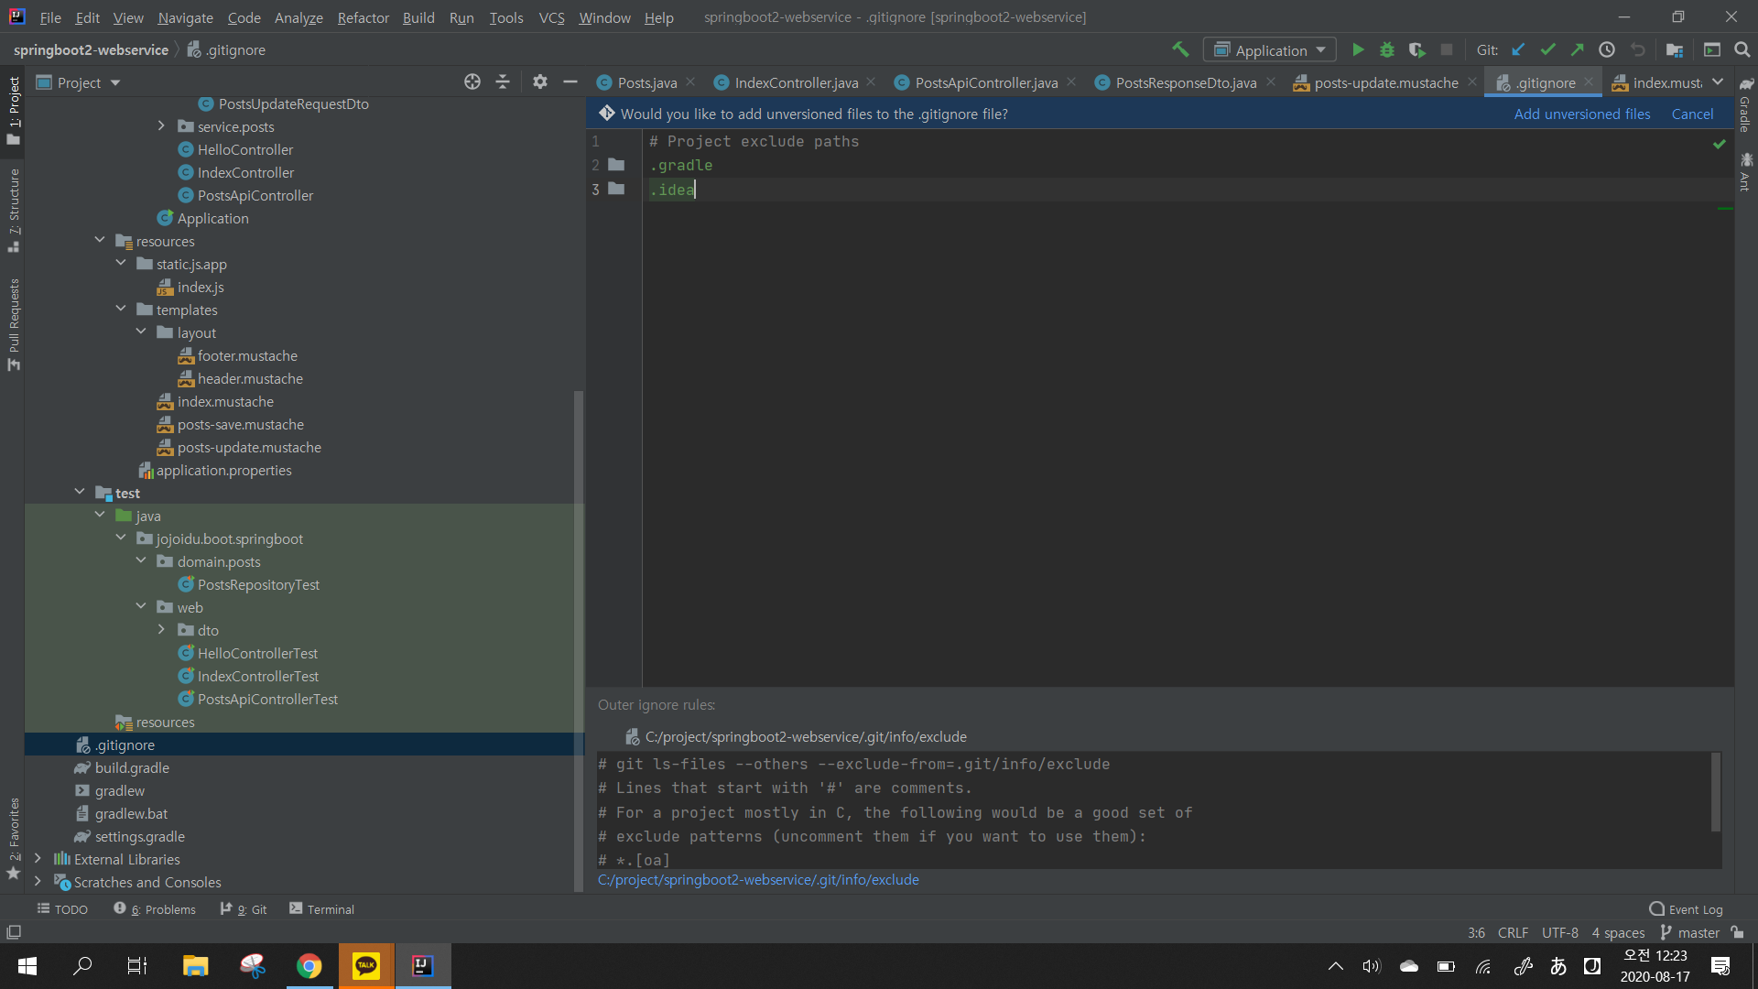Image resolution: width=1758 pixels, height=989 pixels.
Task: Click the Add unversioned files link
Action: point(1581,114)
